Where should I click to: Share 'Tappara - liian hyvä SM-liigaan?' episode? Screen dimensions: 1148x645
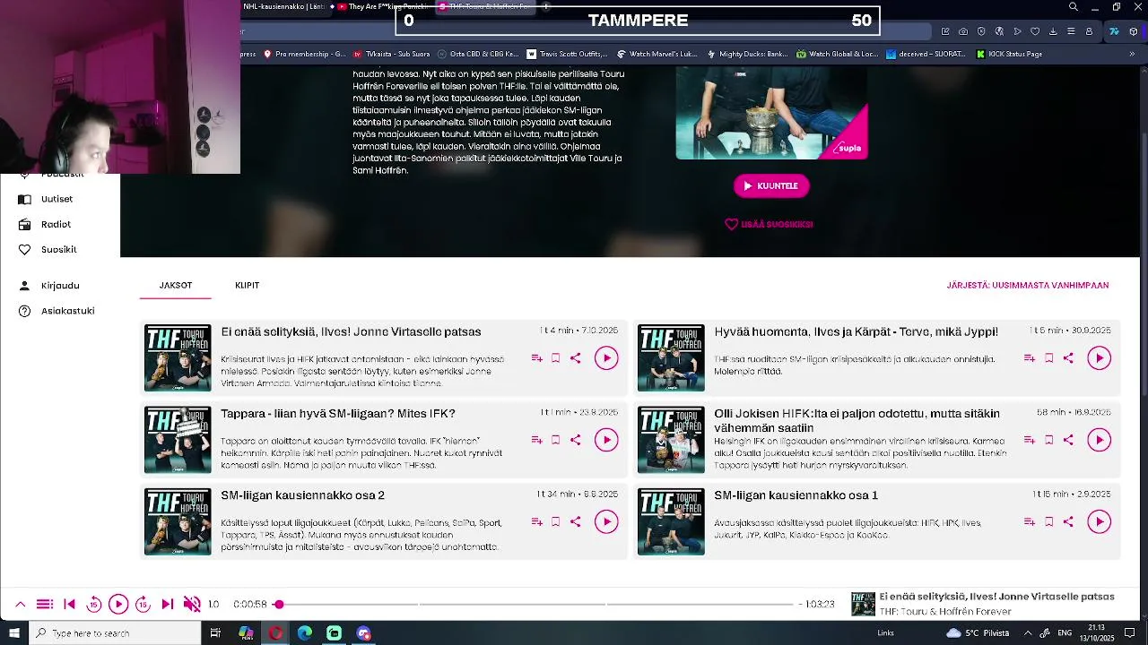[x=576, y=440]
